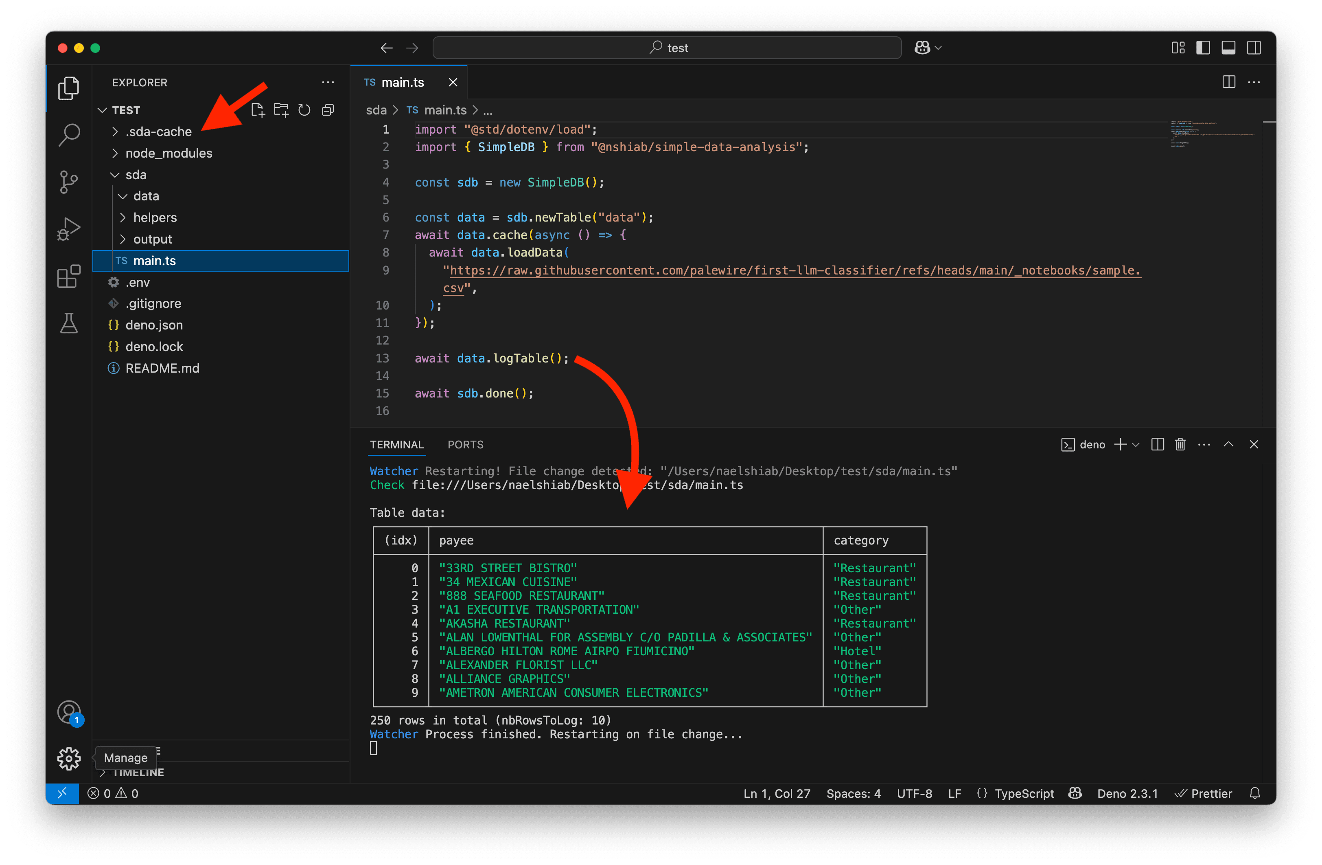Image resolution: width=1322 pixels, height=865 pixels.
Task: Open Copilot status icon in status bar
Action: [x=1075, y=793]
